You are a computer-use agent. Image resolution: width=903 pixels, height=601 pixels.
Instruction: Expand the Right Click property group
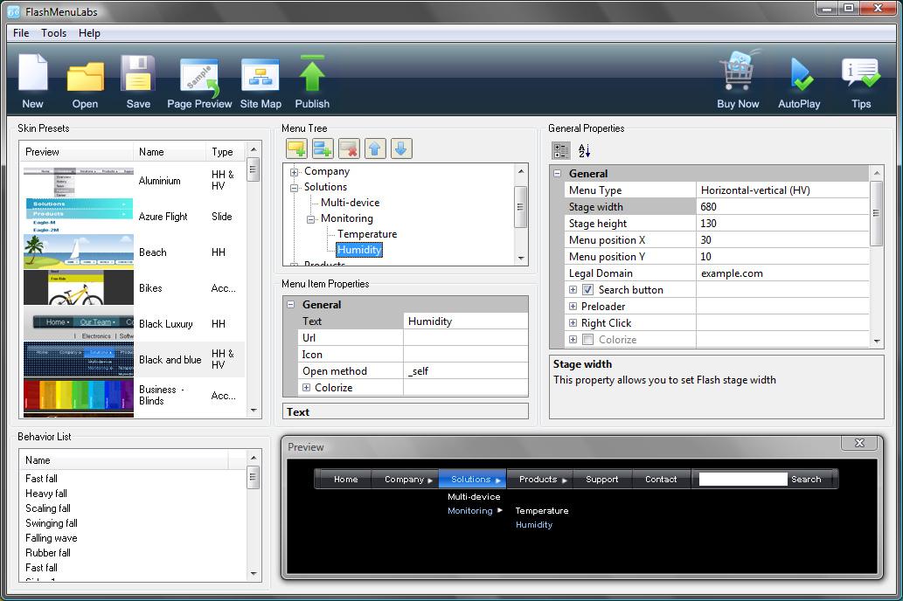(573, 323)
